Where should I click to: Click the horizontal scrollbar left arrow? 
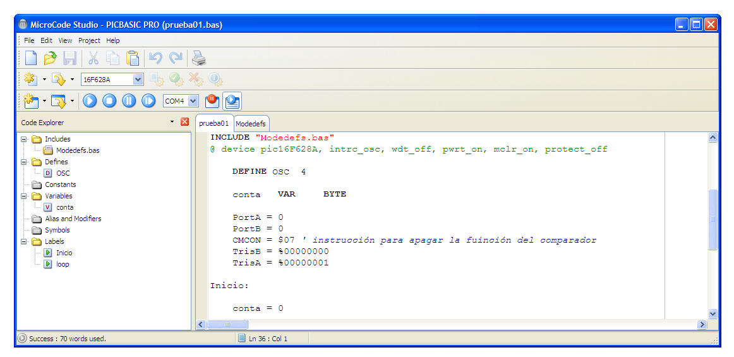201,324
